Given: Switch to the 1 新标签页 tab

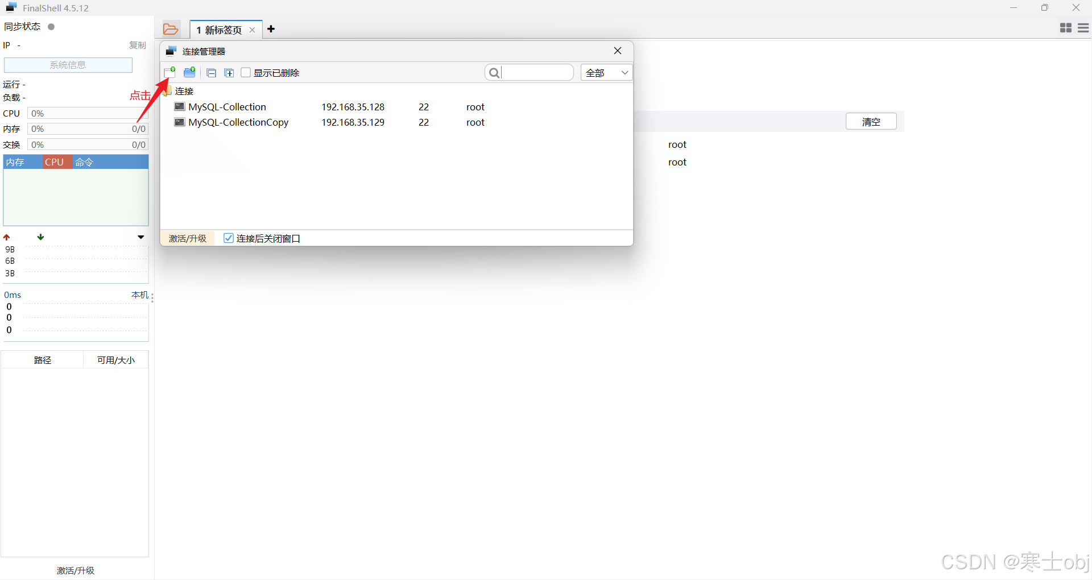Looking at the screenshot, I should pyautogui.click(x=219, y=30).
